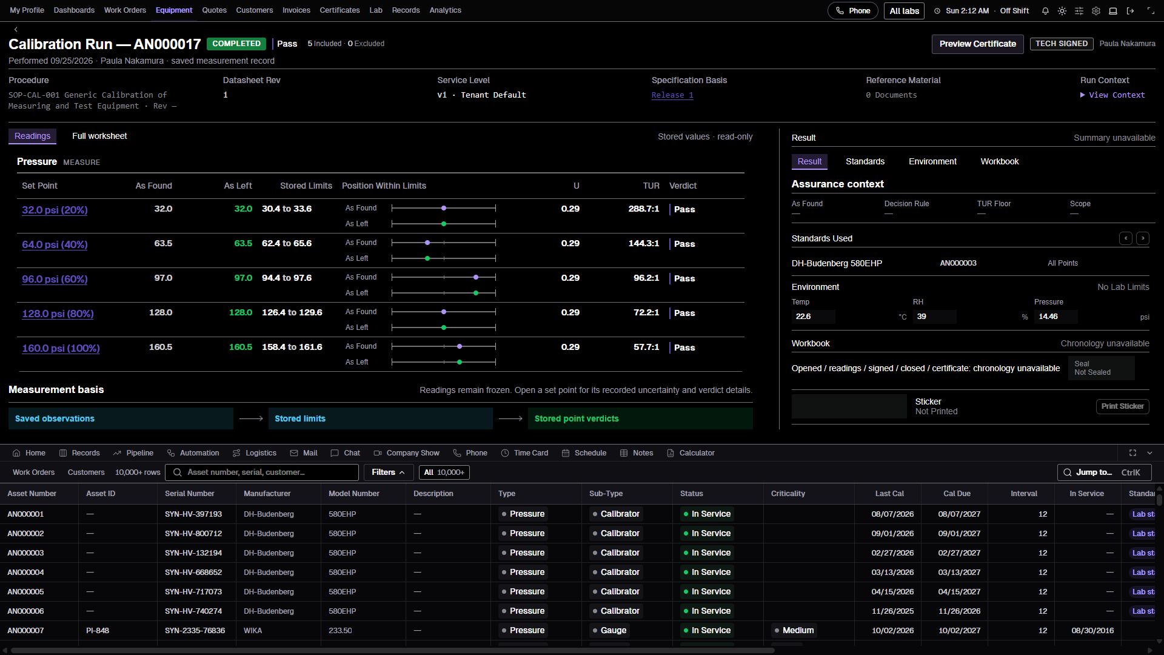Click the back arrow above Calibration Run title
The image size is (1164, 655).
(x=16, y=29)
